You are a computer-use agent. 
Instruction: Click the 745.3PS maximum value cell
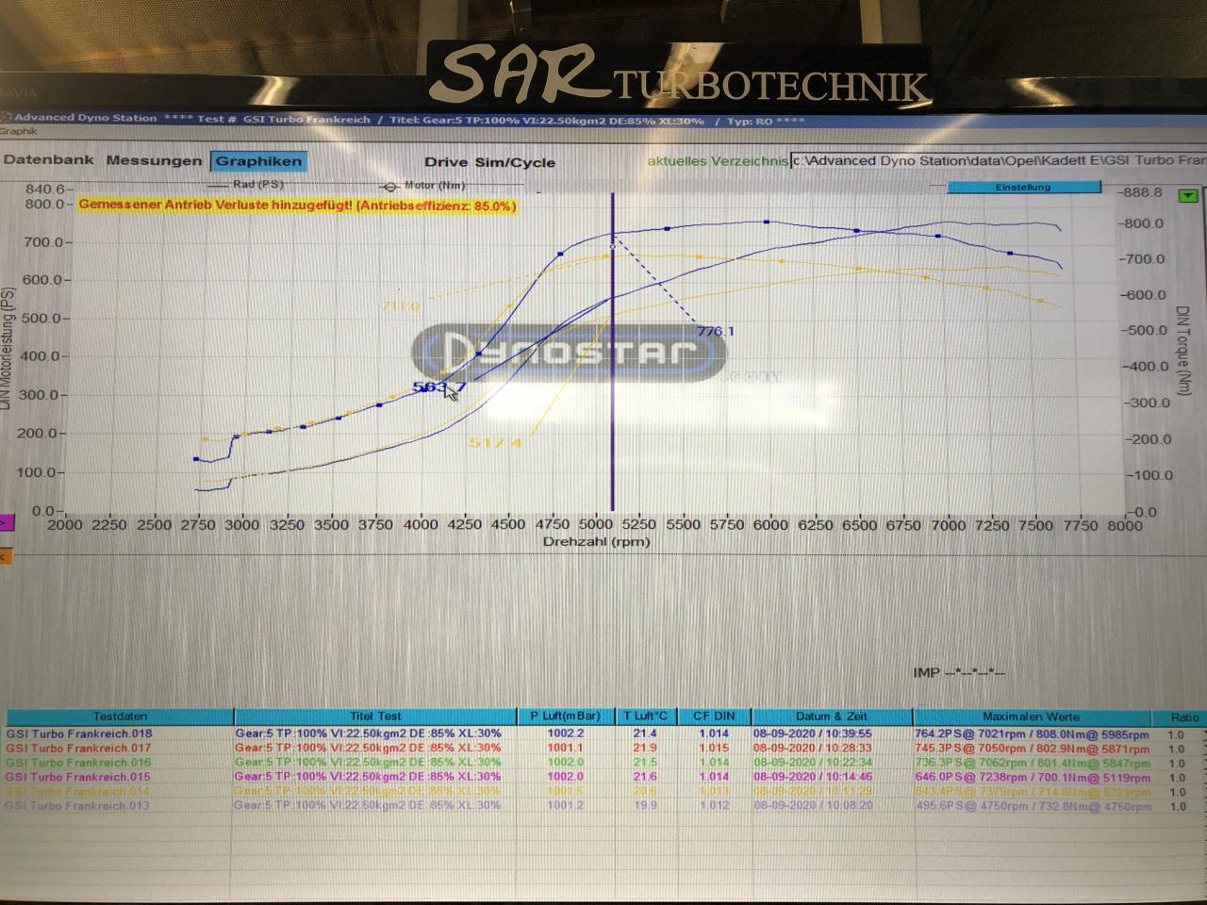click(x=1032, y=749)
